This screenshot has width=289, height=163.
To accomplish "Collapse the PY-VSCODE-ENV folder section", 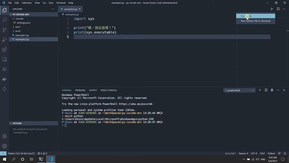I will pos(33,14).
